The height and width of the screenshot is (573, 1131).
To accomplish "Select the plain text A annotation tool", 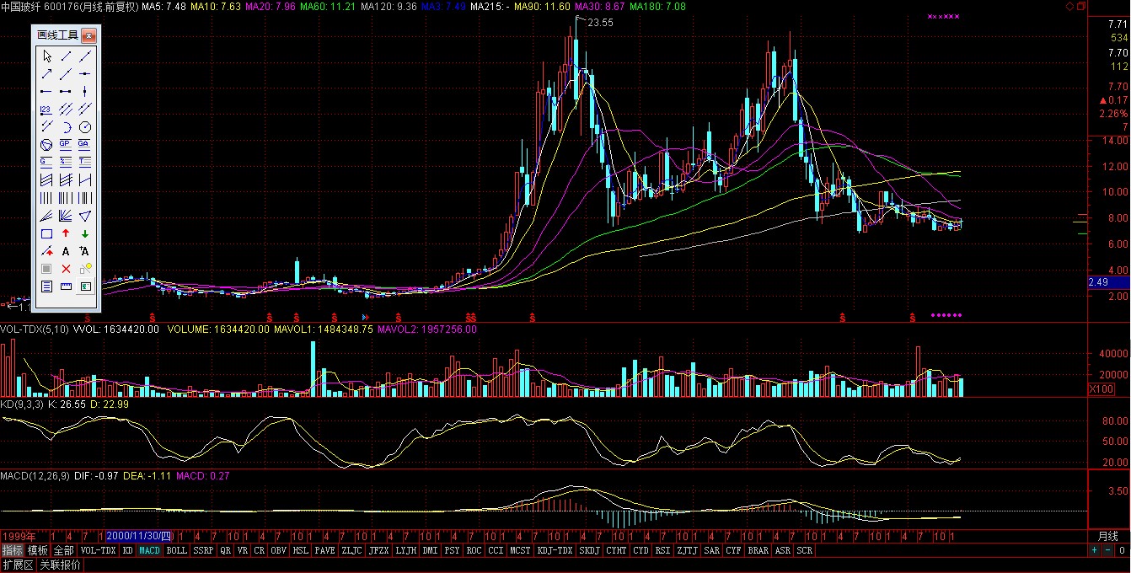I will click(66, 251).
